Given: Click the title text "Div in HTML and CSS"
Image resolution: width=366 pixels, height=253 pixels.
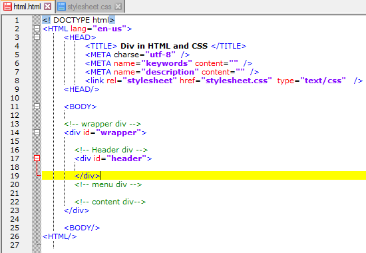Looking at the screenshot, I should pyautogui.click(x=164, y=46).
